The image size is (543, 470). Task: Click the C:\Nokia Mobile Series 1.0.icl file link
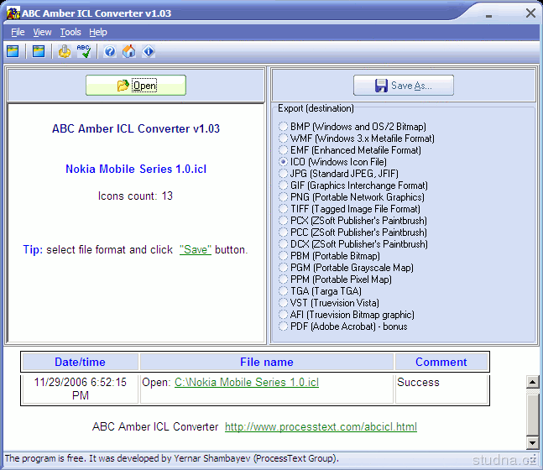click(246, 383)
